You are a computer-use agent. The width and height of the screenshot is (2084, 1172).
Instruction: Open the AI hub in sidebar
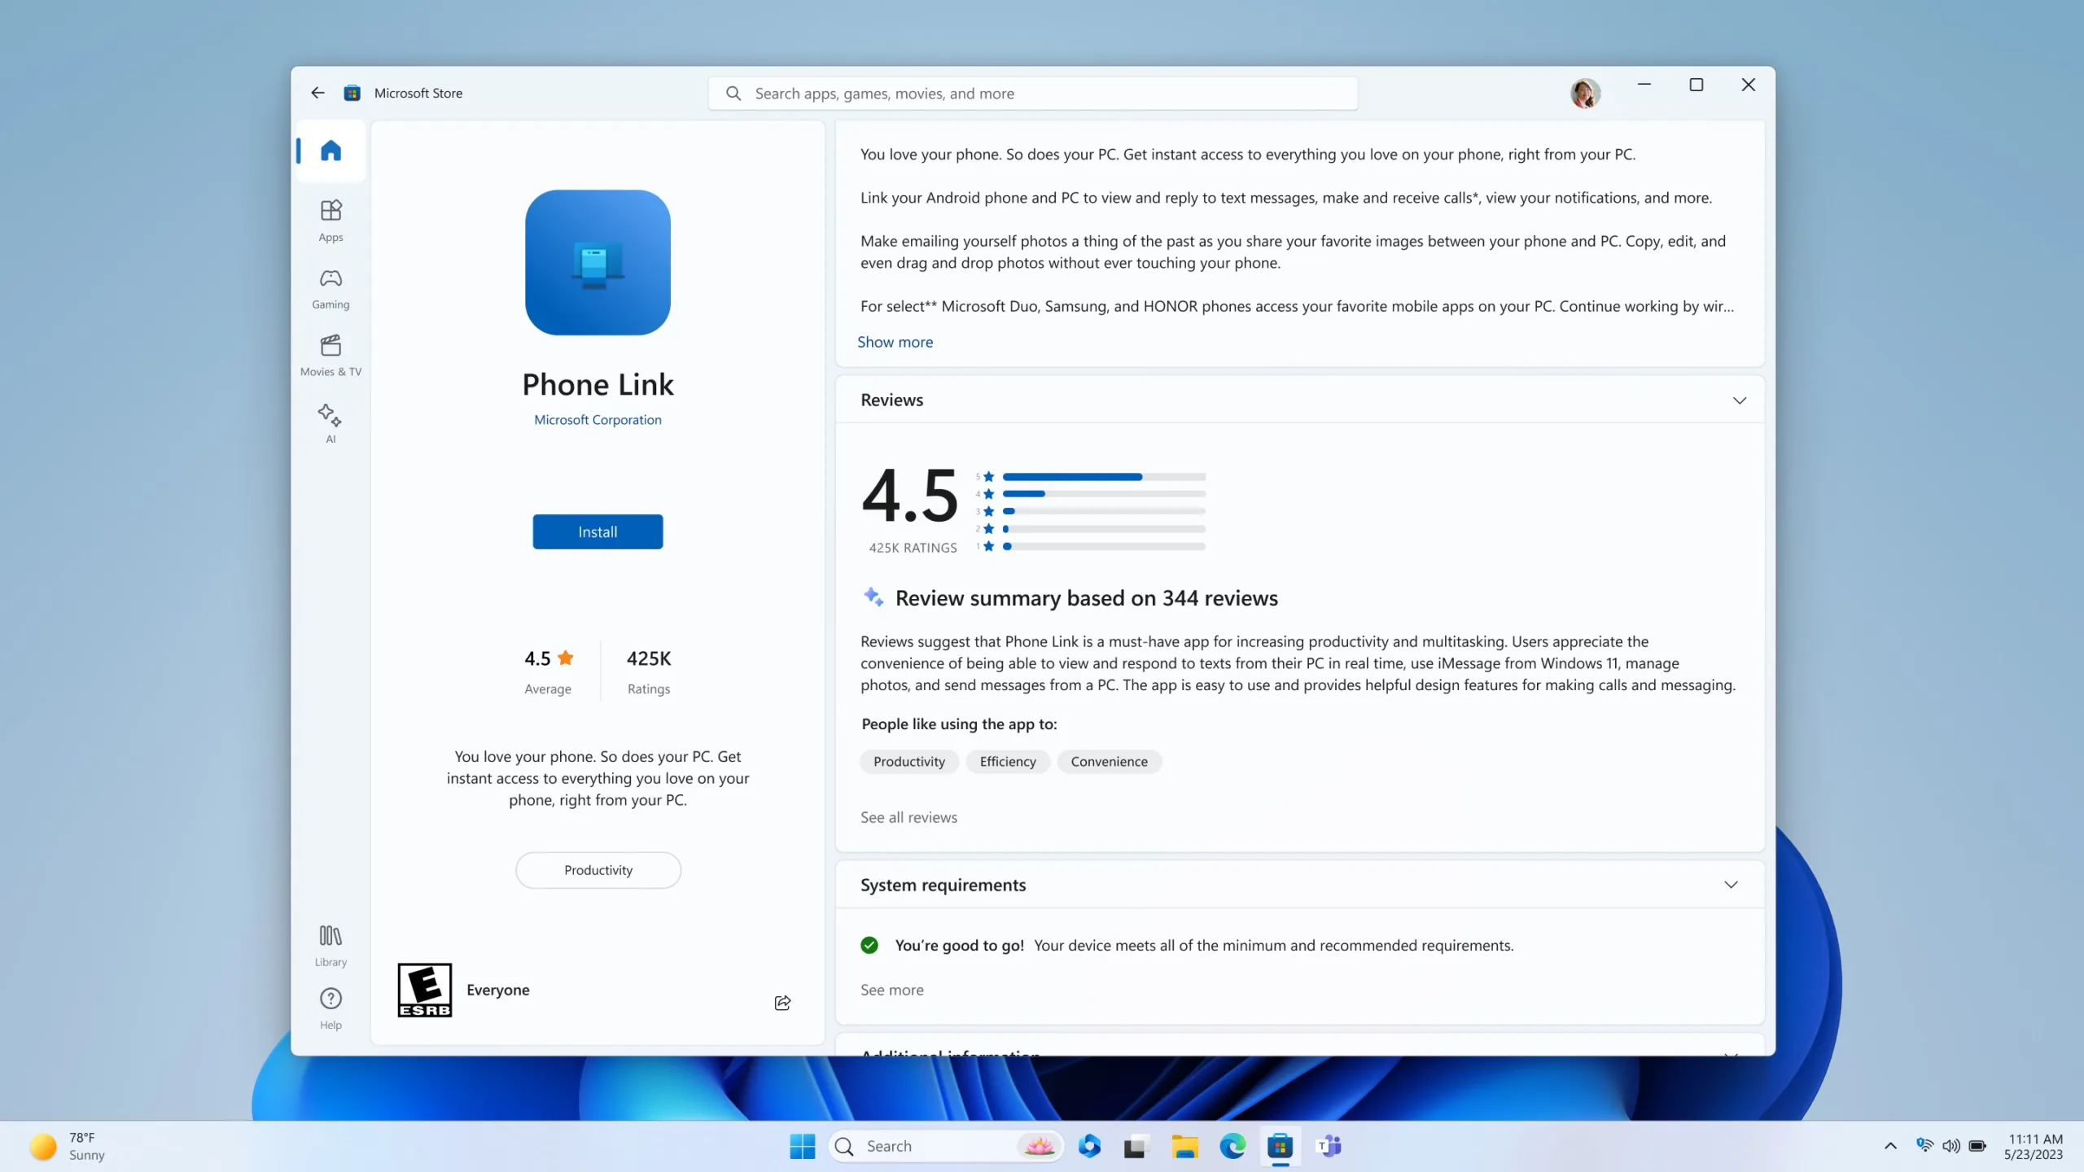pos(331,422)
